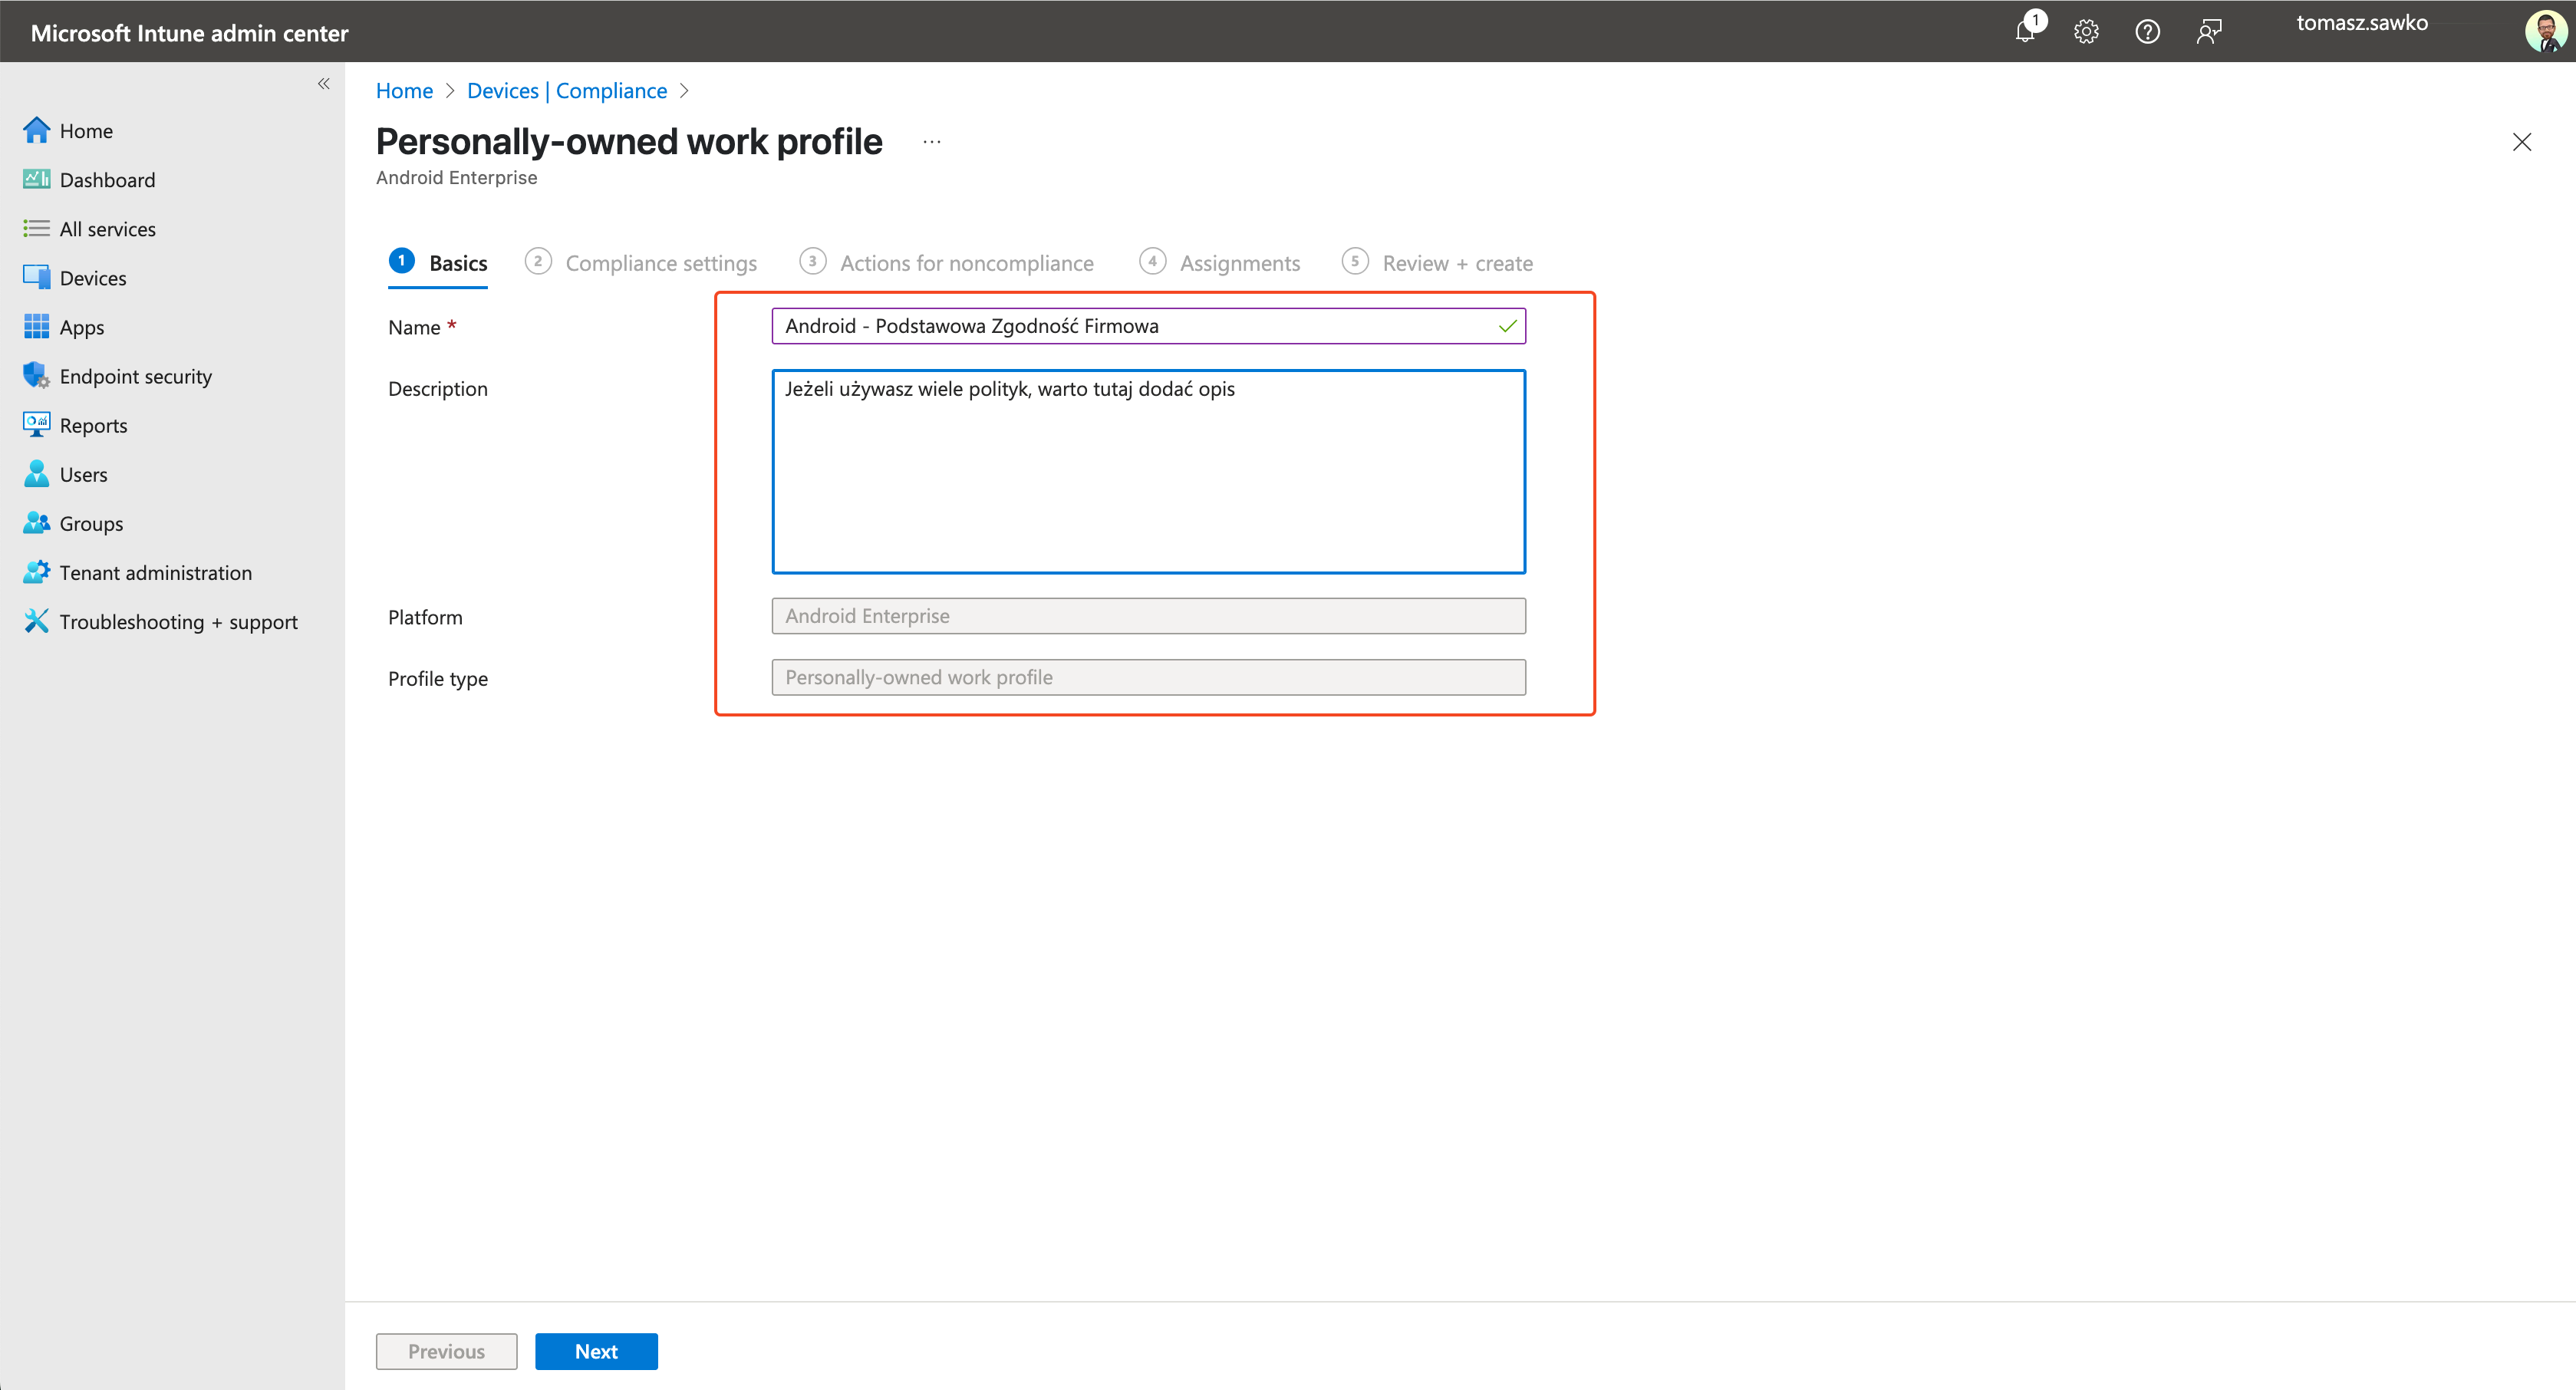Close the Personally-owned work profile pane
This screenshot has width=2576, height=1390.
pyautogui.click(x=2521, y=142)
